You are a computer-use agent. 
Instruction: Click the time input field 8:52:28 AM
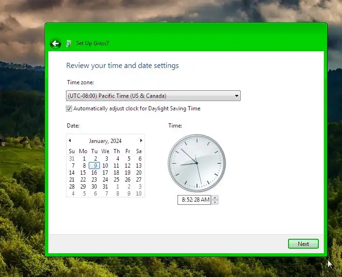tap(194, 200)
